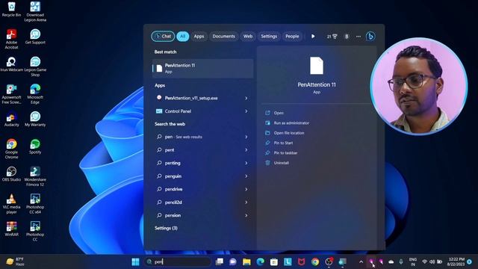The image size is (478, 269).
Task: Open McAfee icon on taskbar
Action: click(x=301, y=262)
